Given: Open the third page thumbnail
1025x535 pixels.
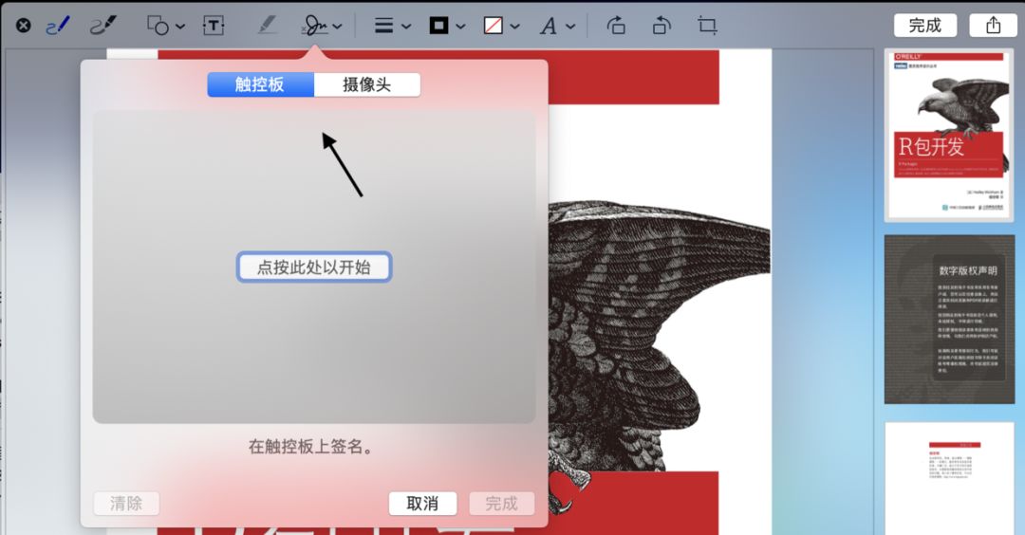Looking at the screenshot, I should 949,478.
